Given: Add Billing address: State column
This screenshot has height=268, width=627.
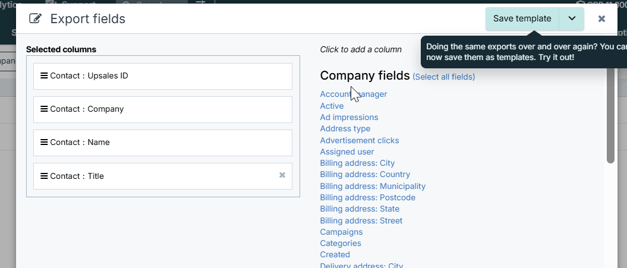Looking at the screenshot, I should 360,209.
